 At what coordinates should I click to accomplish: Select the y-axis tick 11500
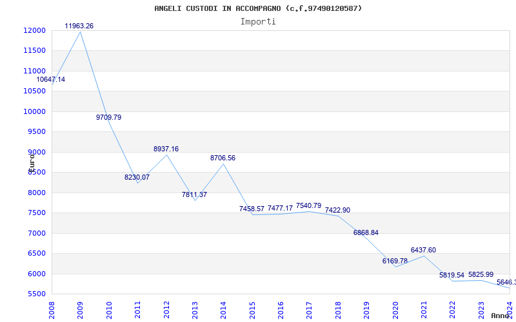[35, 51]
